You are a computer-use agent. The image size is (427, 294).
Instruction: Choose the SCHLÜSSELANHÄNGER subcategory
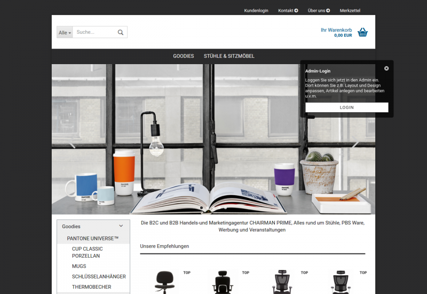point(99,276)
